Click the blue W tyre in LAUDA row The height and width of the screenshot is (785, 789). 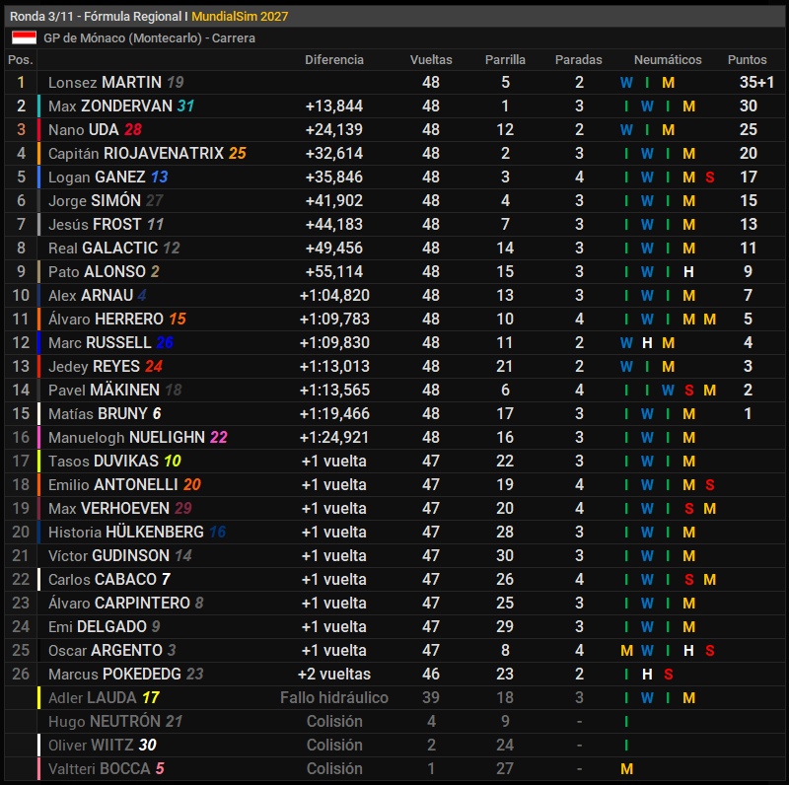point(647,697)
